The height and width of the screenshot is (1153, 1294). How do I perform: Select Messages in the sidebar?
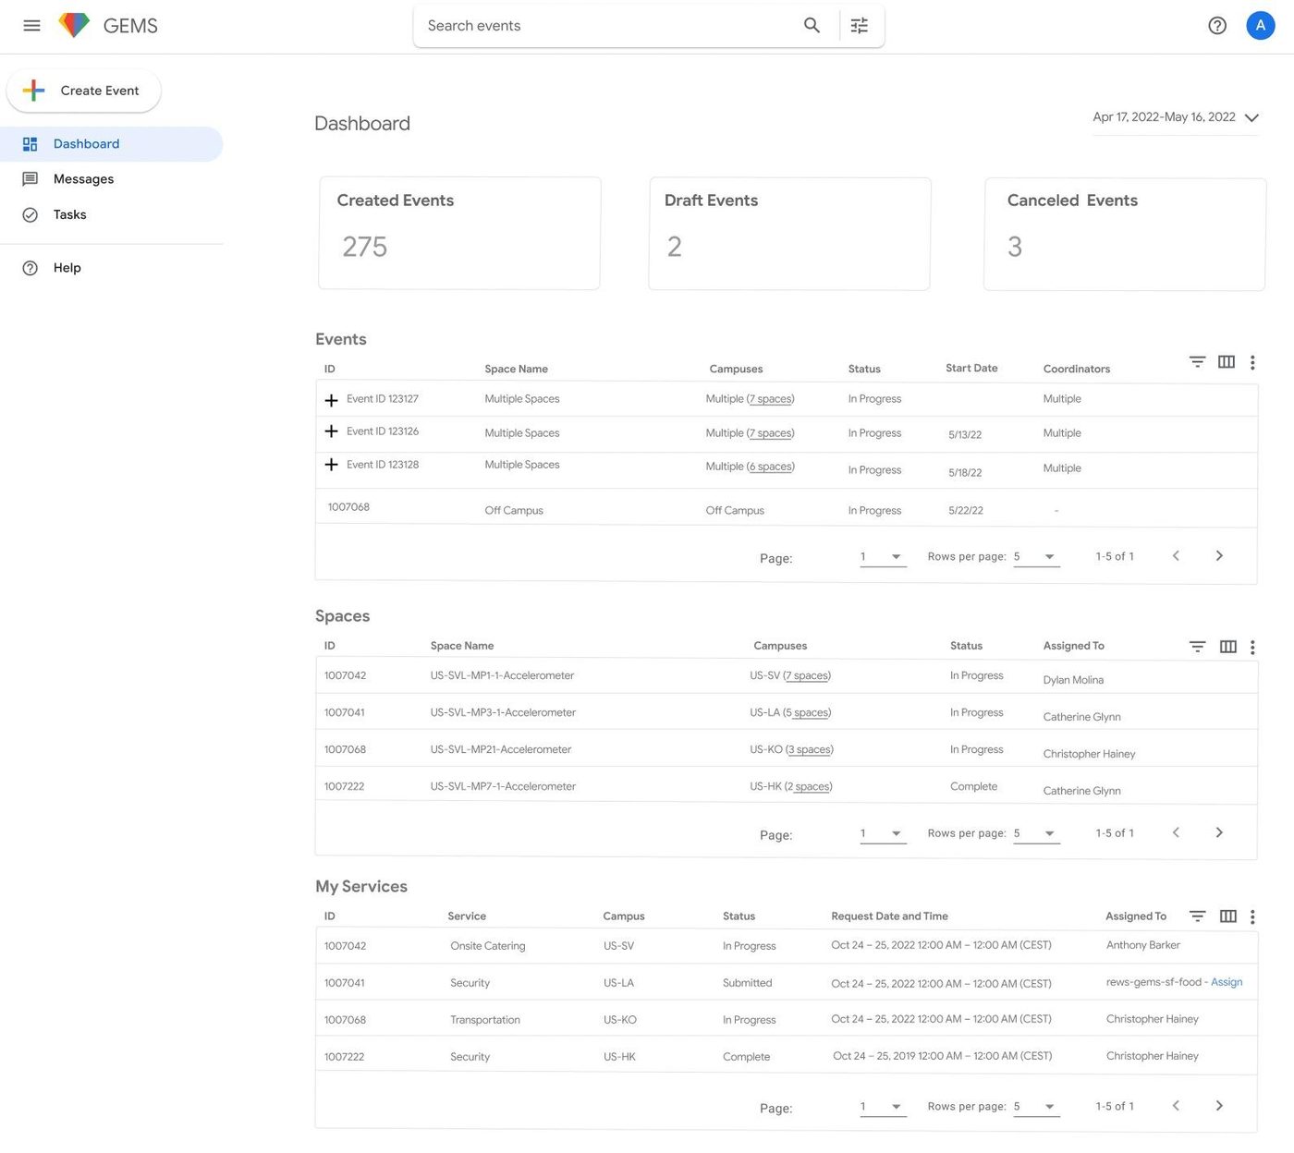point(83,178)
